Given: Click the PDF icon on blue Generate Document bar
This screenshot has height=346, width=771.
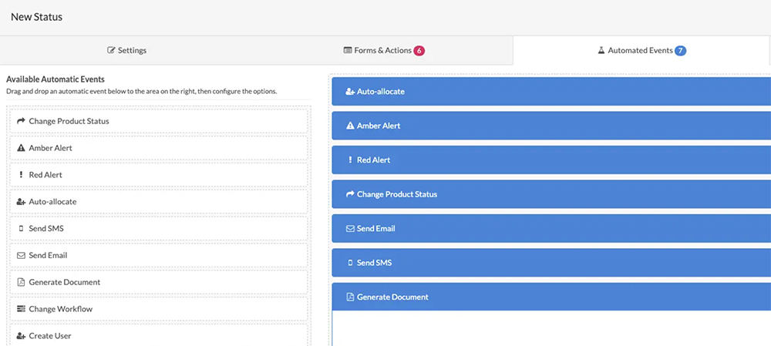Looking at the screenshot, I should pyautogui.click(x=350, y=297).
